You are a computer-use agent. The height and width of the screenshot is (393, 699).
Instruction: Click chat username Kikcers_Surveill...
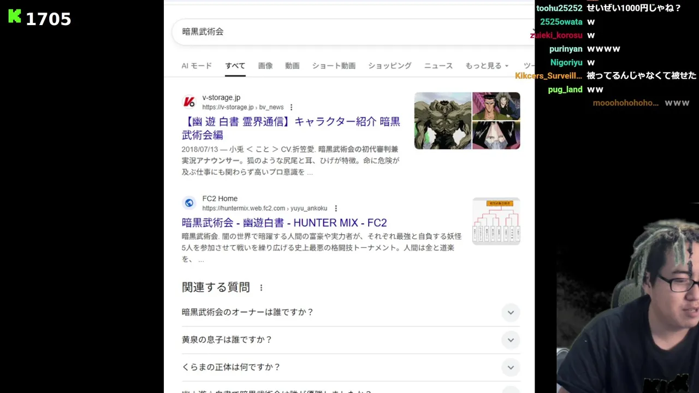[549, 76]
